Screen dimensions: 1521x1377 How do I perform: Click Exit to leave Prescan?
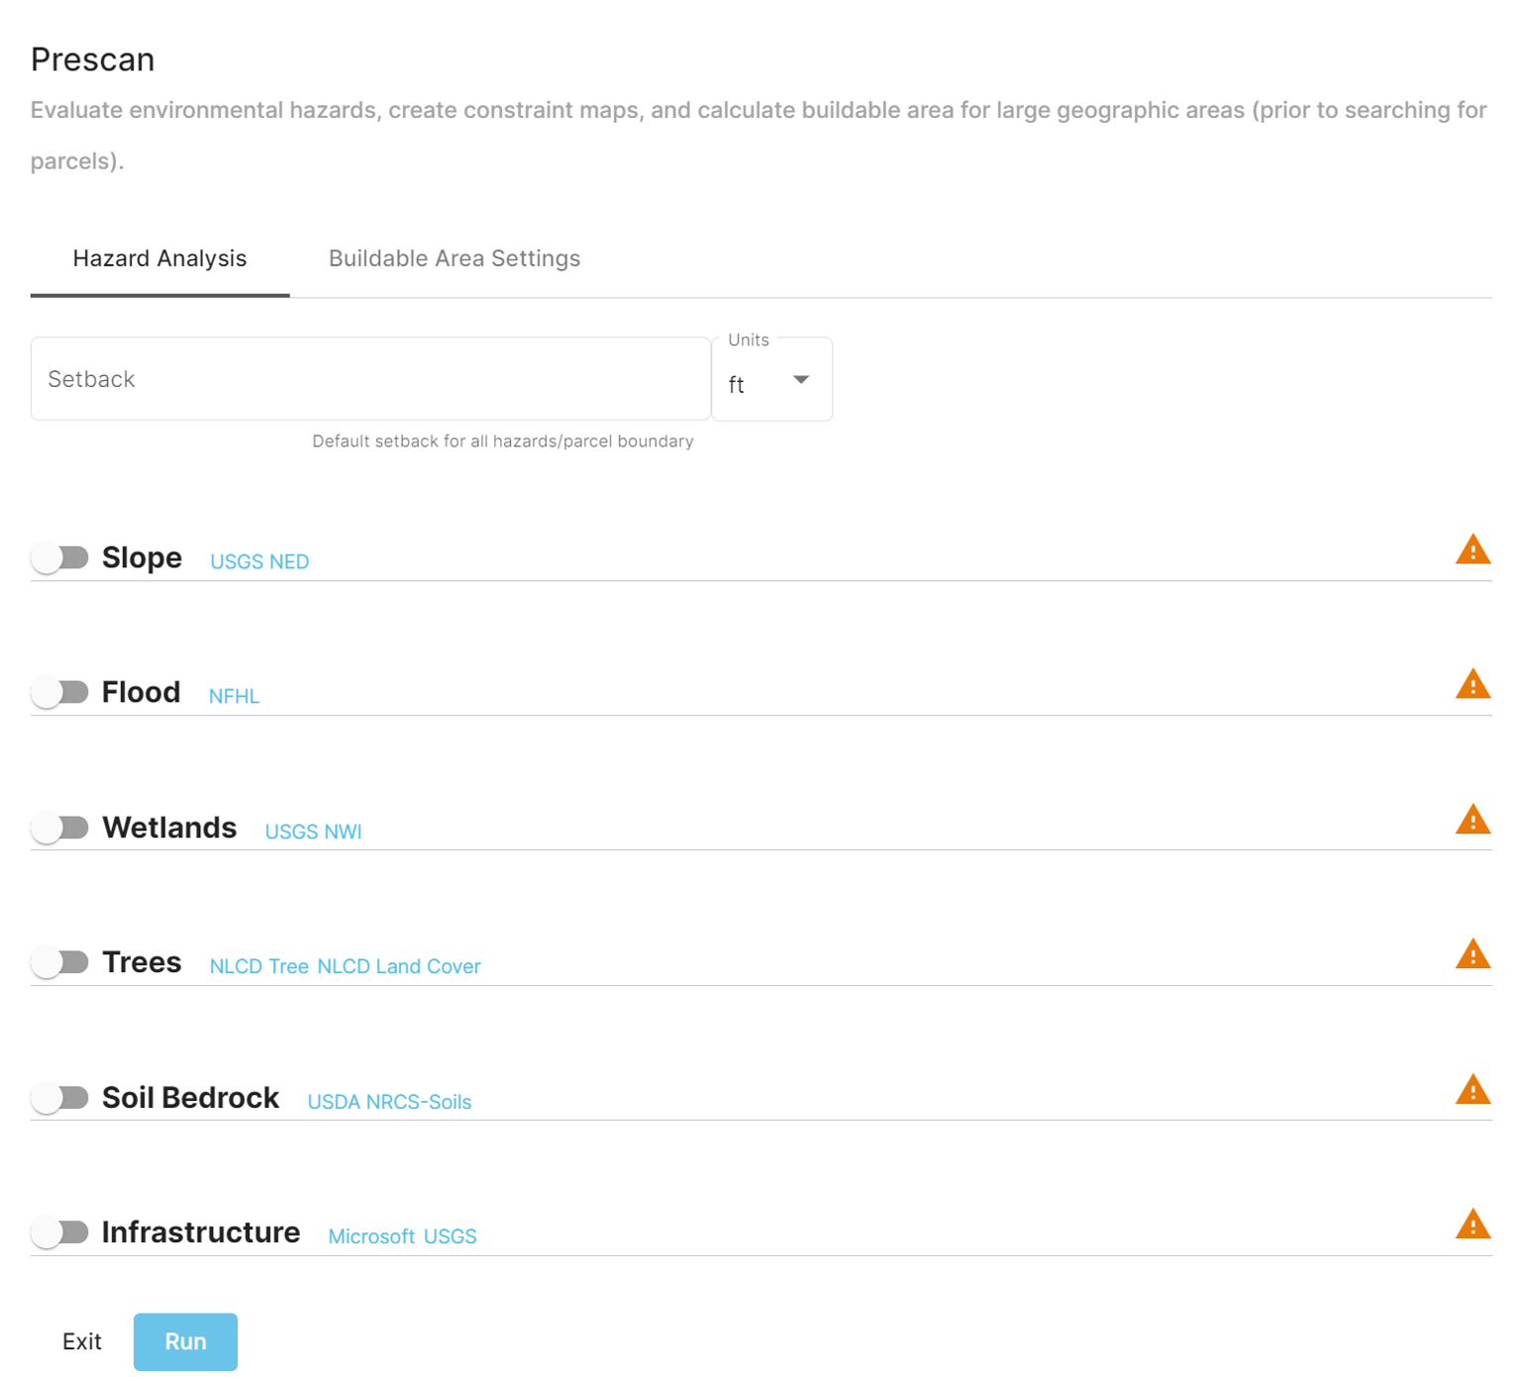point(82,1341)
